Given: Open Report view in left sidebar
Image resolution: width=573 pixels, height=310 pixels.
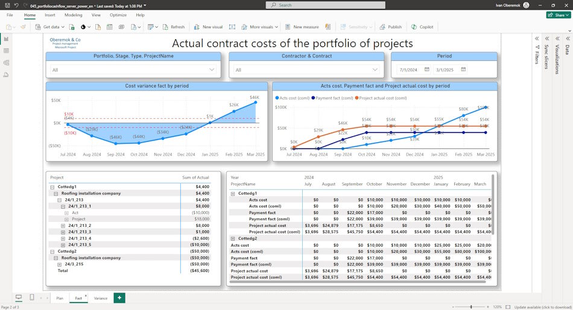Looking at the screenshot, I should 6,39.
